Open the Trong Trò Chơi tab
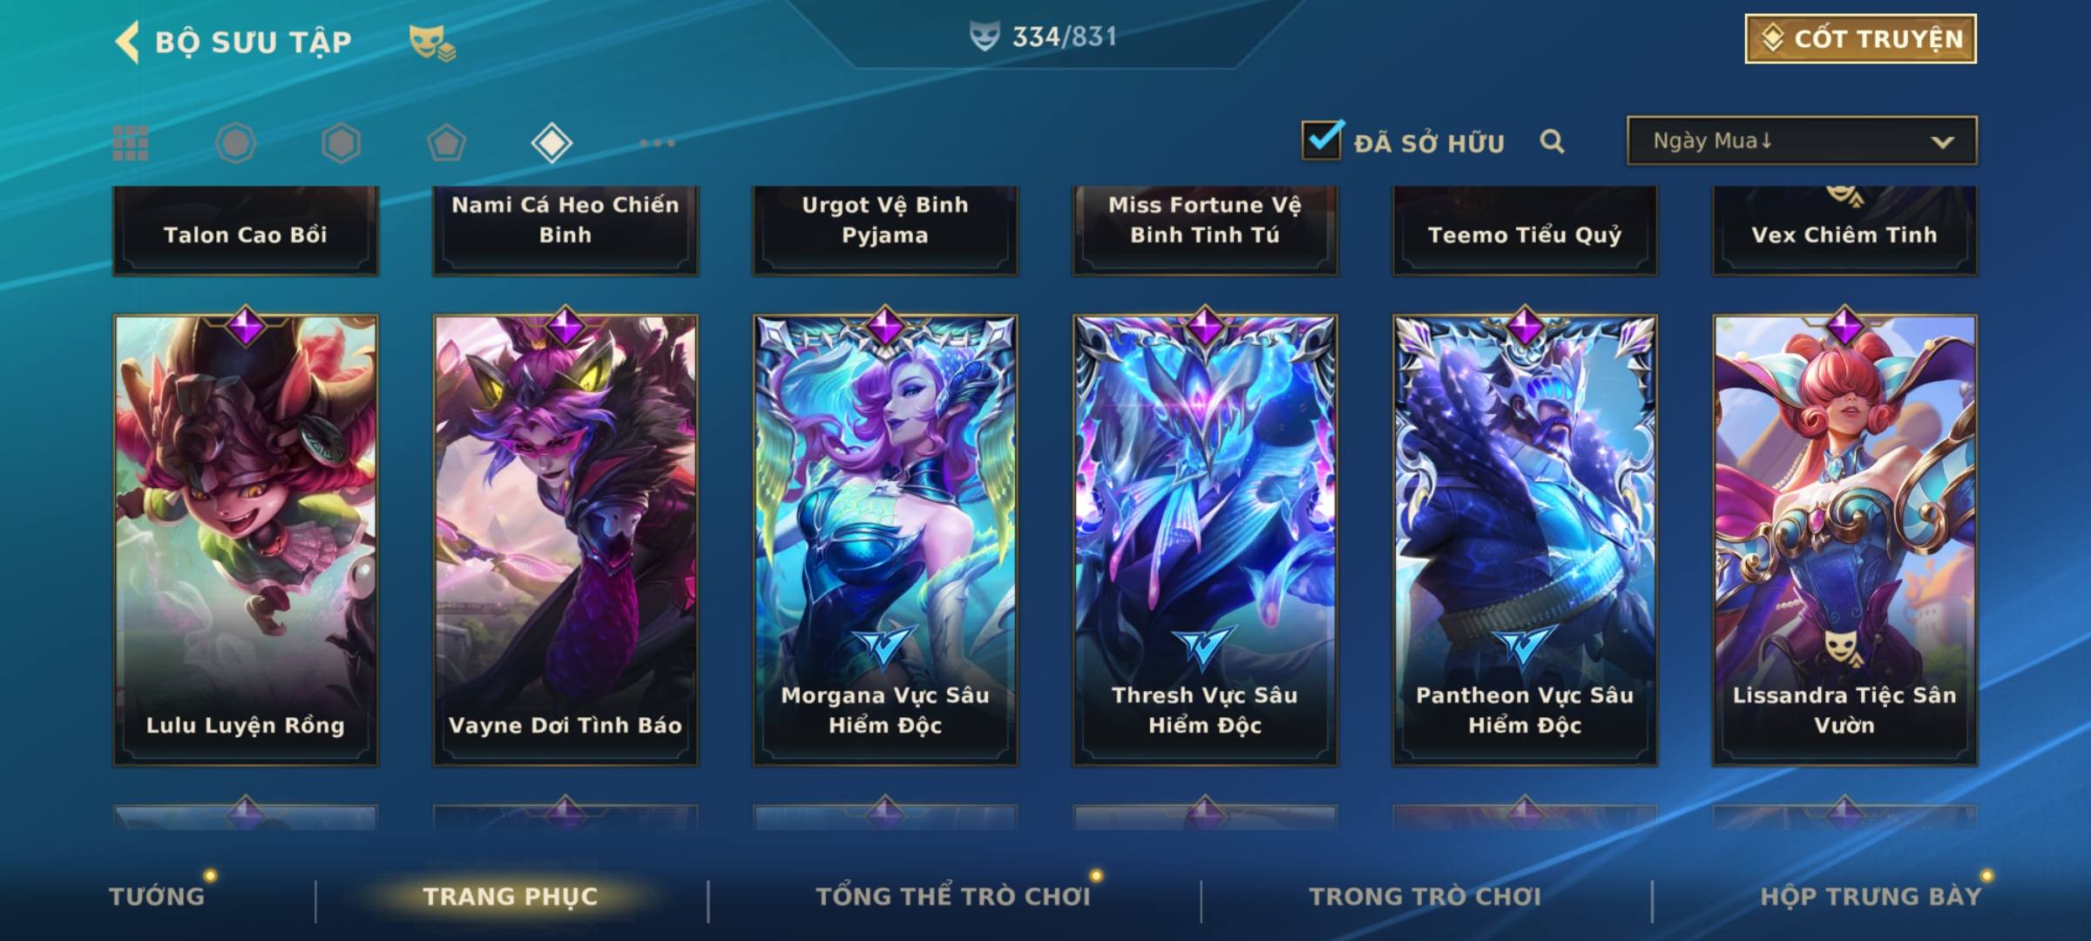2091x941 pixels. pyautogui.click(x=1425, y=896)
